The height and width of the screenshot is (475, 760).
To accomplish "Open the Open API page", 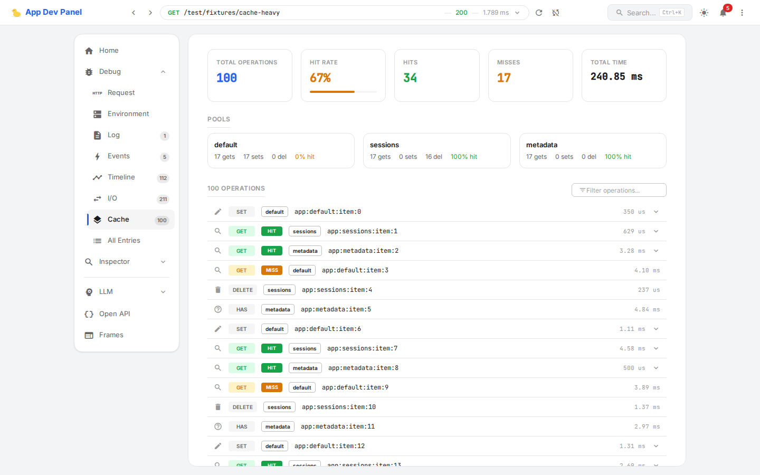I will click(115, 314).
